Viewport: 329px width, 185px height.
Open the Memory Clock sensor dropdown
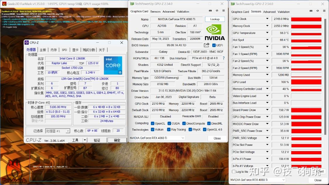point(267,26)
